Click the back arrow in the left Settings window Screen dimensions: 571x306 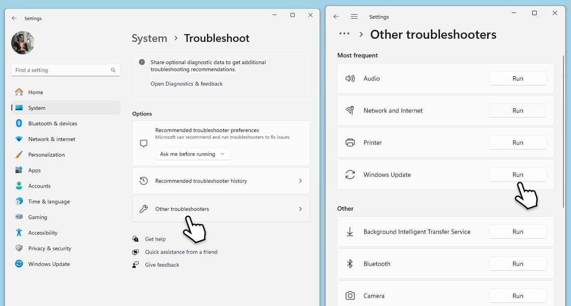click(14, 18)
